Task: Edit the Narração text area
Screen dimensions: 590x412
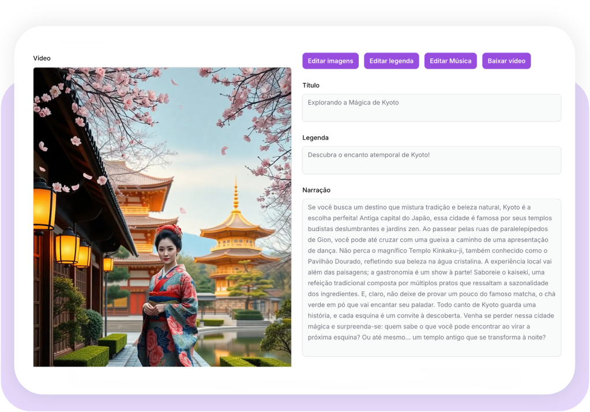Action: (x=431, y=277)
